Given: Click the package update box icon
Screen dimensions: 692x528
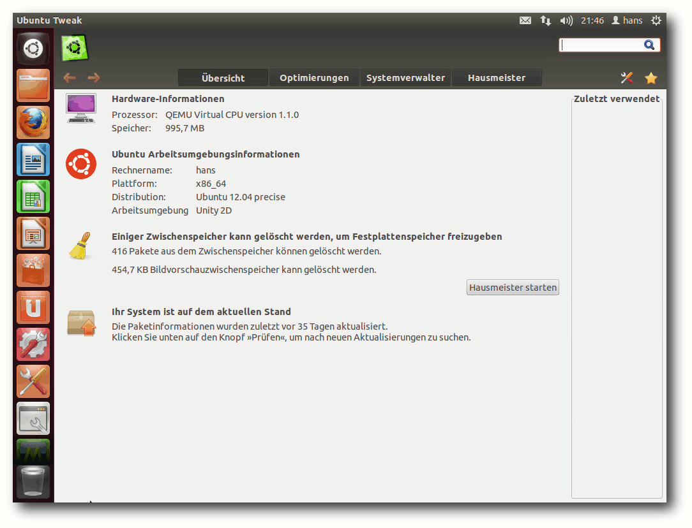Looking at the screenshot, I should coord(81,323).
